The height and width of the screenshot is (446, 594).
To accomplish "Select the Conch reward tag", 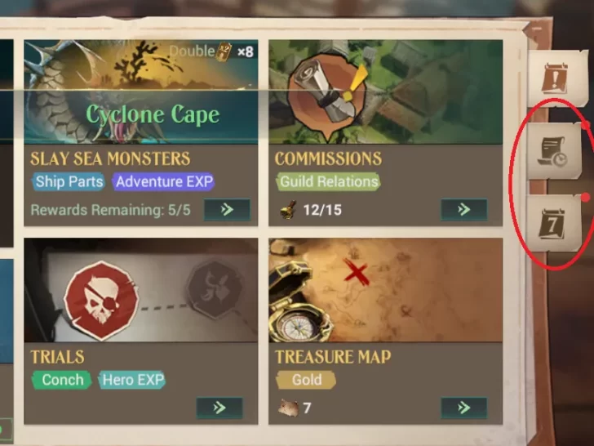I will click(x=62, y=380).
